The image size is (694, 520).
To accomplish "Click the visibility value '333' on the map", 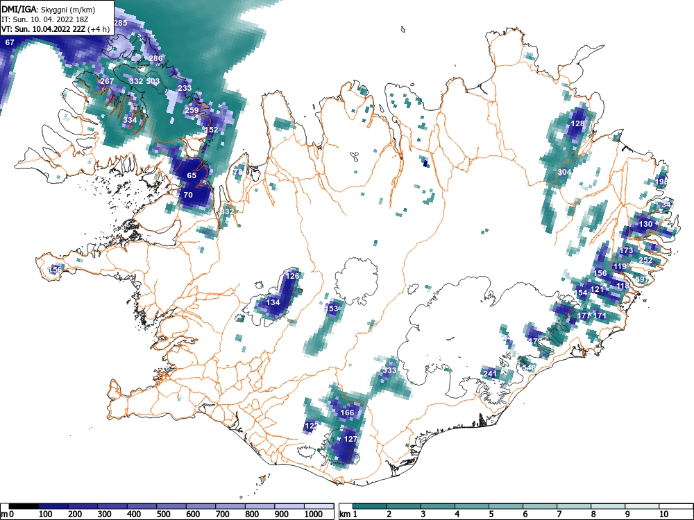I will pyautogui.click(x=389, y=370).
